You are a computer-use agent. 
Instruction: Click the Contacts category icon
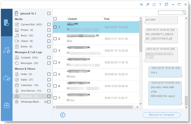pyautogui.click(x=17, y=58)
